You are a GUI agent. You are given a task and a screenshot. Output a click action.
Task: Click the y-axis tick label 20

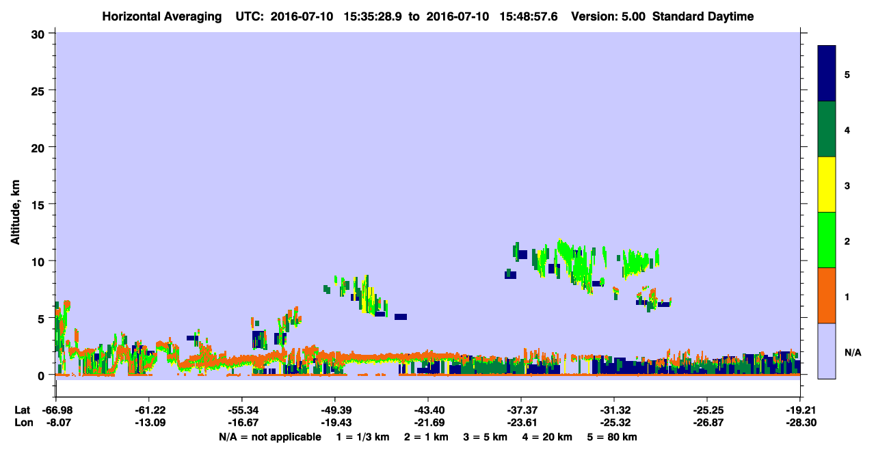pyautogui.click(x=40, y=147)
